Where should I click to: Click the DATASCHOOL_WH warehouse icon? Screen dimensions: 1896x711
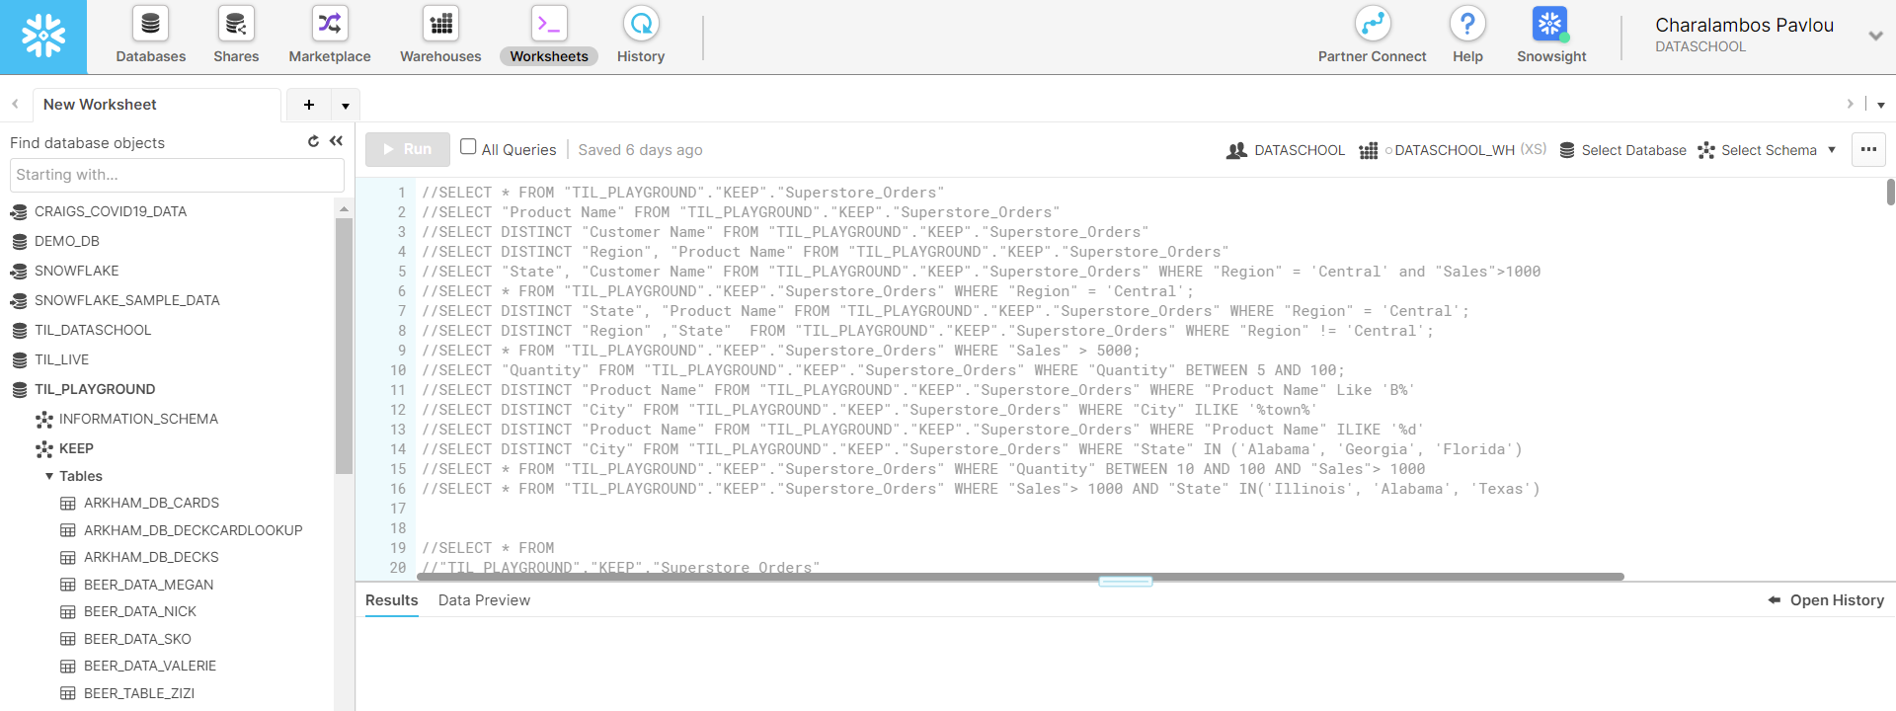click(x=1368, y=150)
